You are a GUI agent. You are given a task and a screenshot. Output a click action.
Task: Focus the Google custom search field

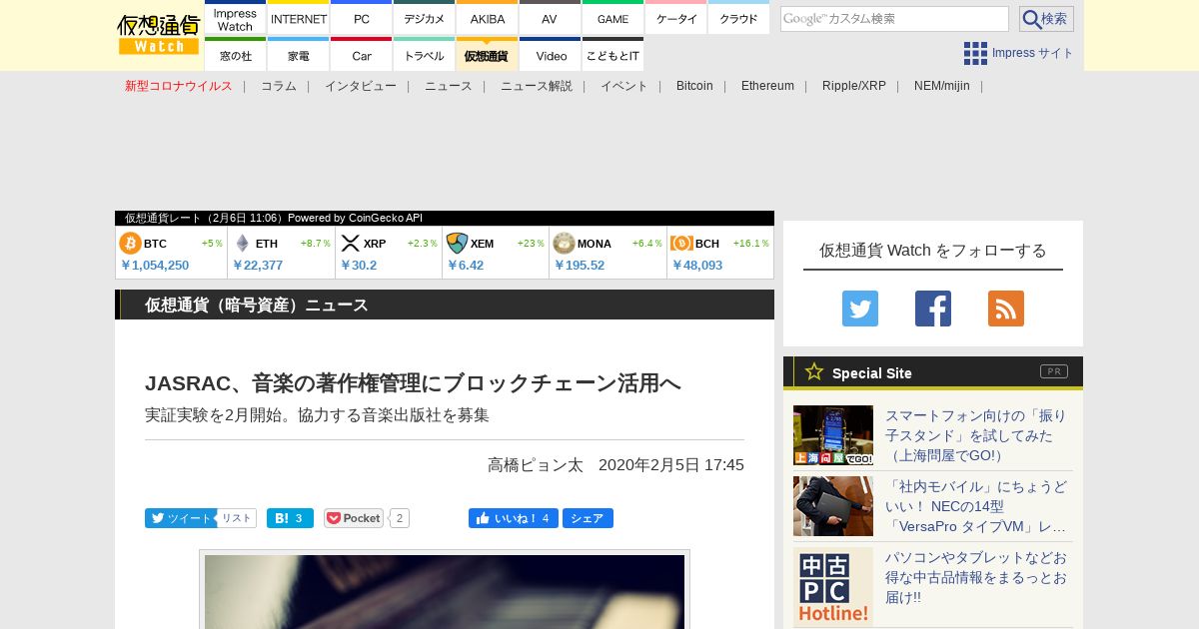[x=894, y=19]
